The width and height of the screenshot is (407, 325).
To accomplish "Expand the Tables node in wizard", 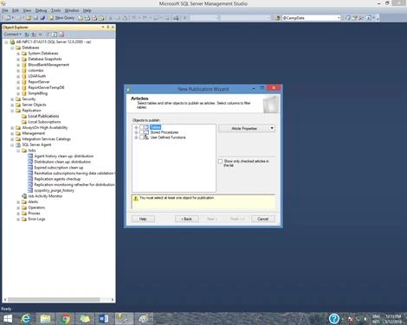I will point(136,127).
